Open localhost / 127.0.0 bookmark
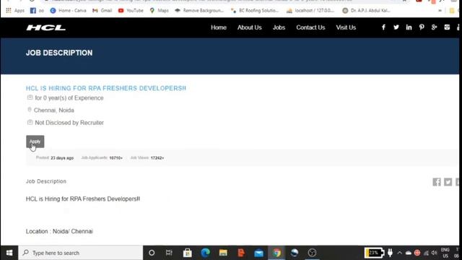Screen dimensions: 462x260 pos(310,11)
